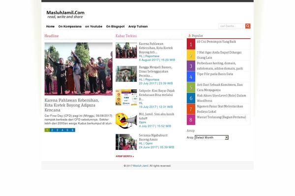The image size is (295, 196).
Task: Open the On Kompasiana menu item
Action: click(x=70, y=26)
